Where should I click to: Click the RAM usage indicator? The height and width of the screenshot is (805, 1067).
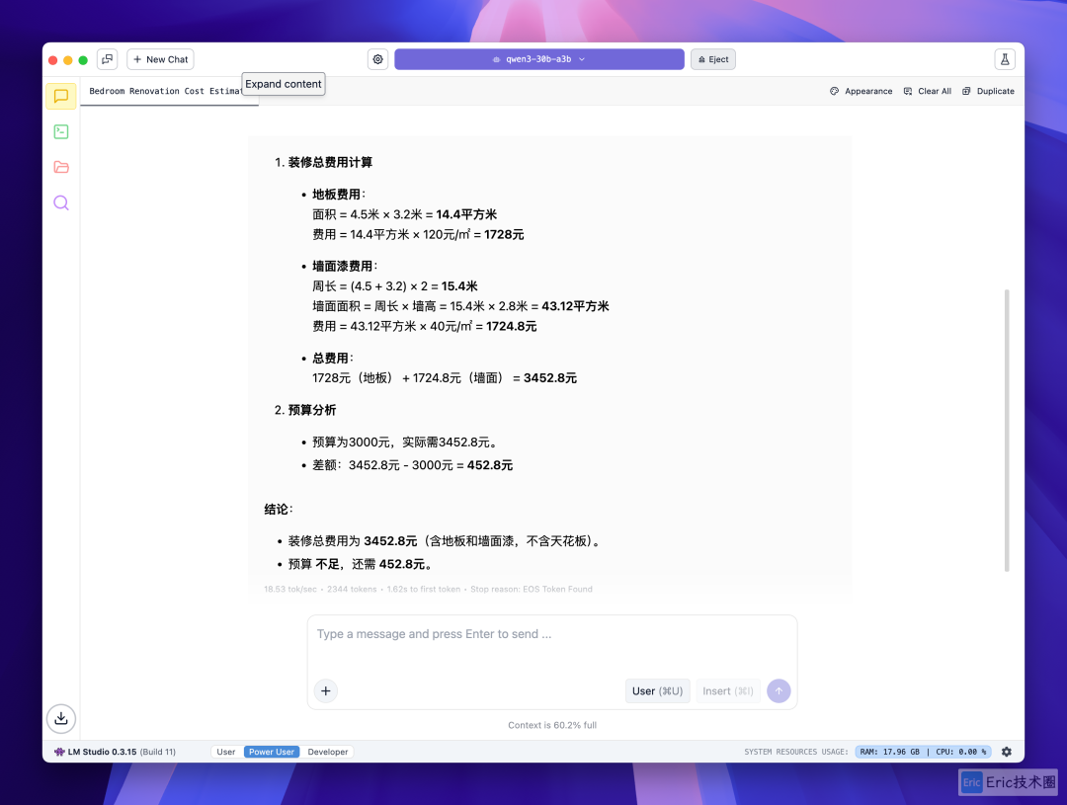(889, 752)
